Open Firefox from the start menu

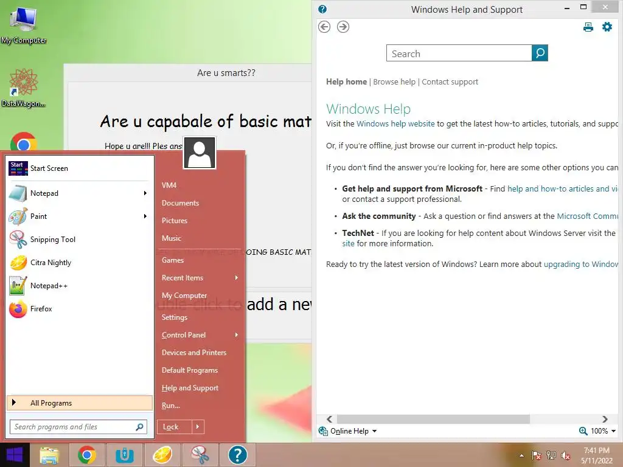tap(80, 309)
